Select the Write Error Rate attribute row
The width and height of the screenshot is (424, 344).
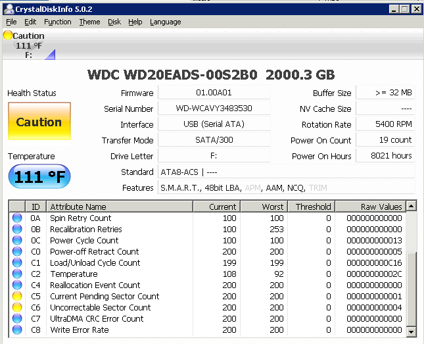point(208,330)
